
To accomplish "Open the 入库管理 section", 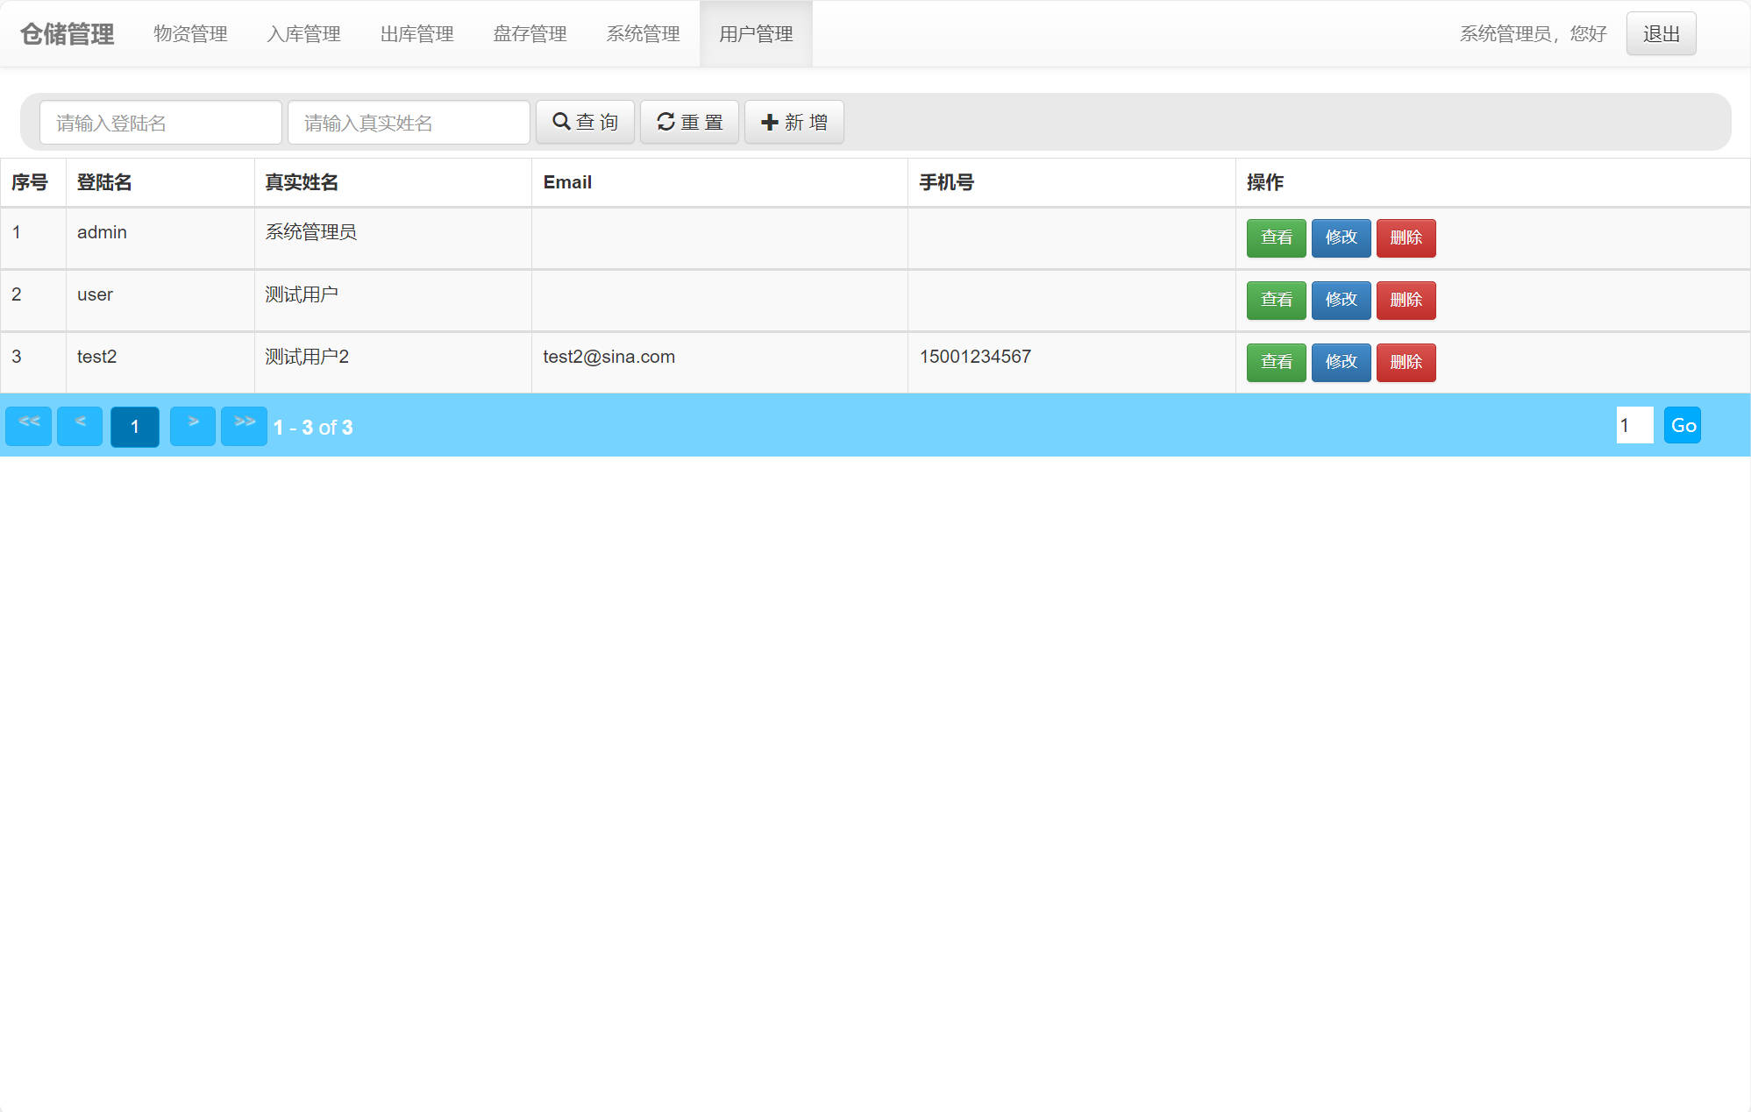I will pyautogui.click(x=303, y=34).
